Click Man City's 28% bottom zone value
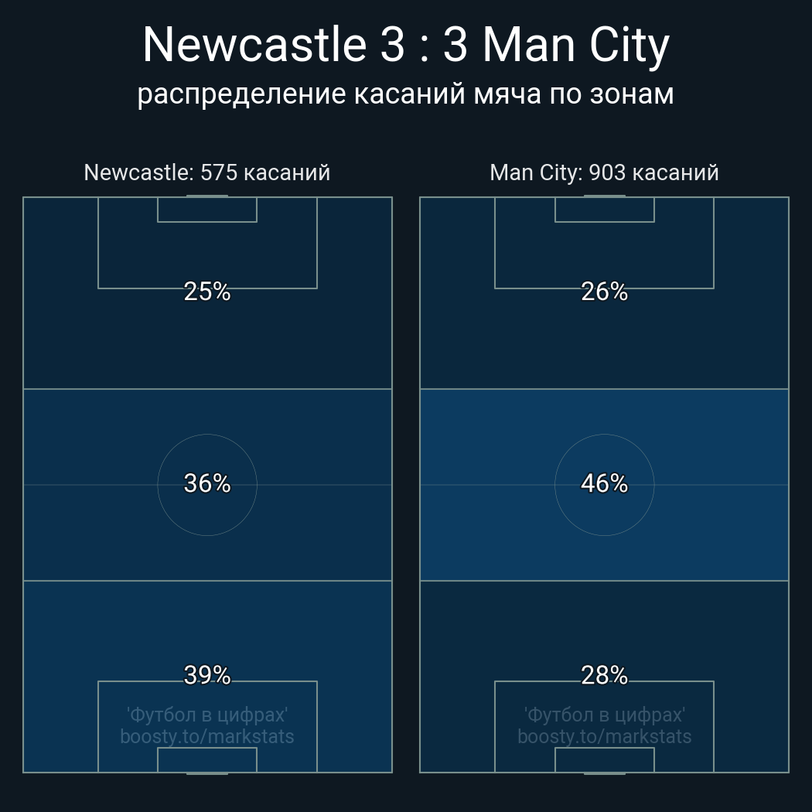812x812 pixels. pos(604,675)
